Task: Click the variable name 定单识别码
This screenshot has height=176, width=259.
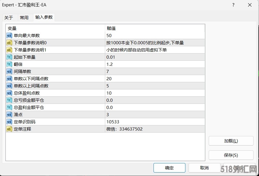Action: (25, 122)
